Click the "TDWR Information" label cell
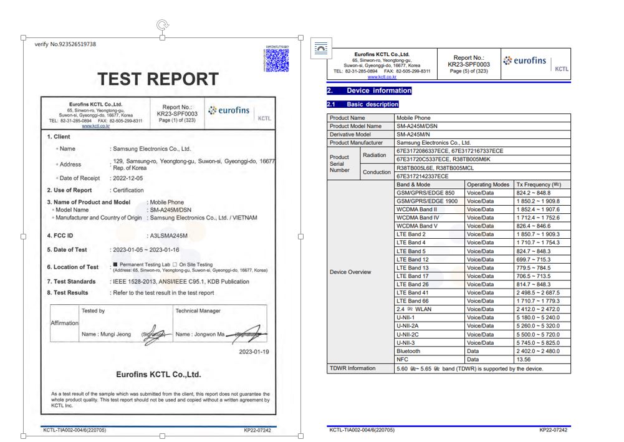The image size is (624, 442). click(x=361, y=369)
